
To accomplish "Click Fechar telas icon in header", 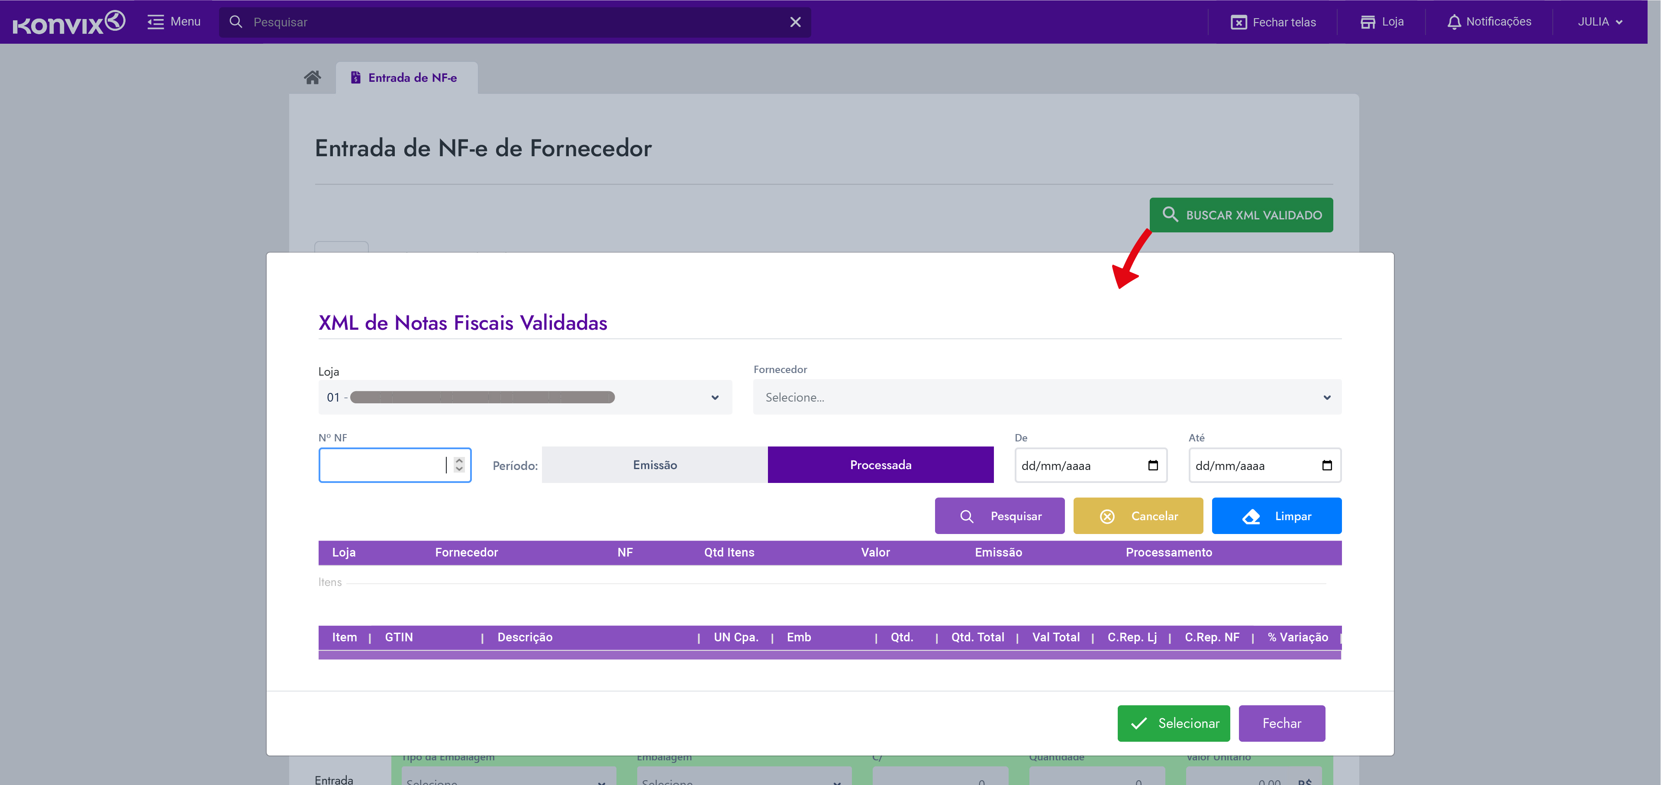I will tap(1238, 23).
